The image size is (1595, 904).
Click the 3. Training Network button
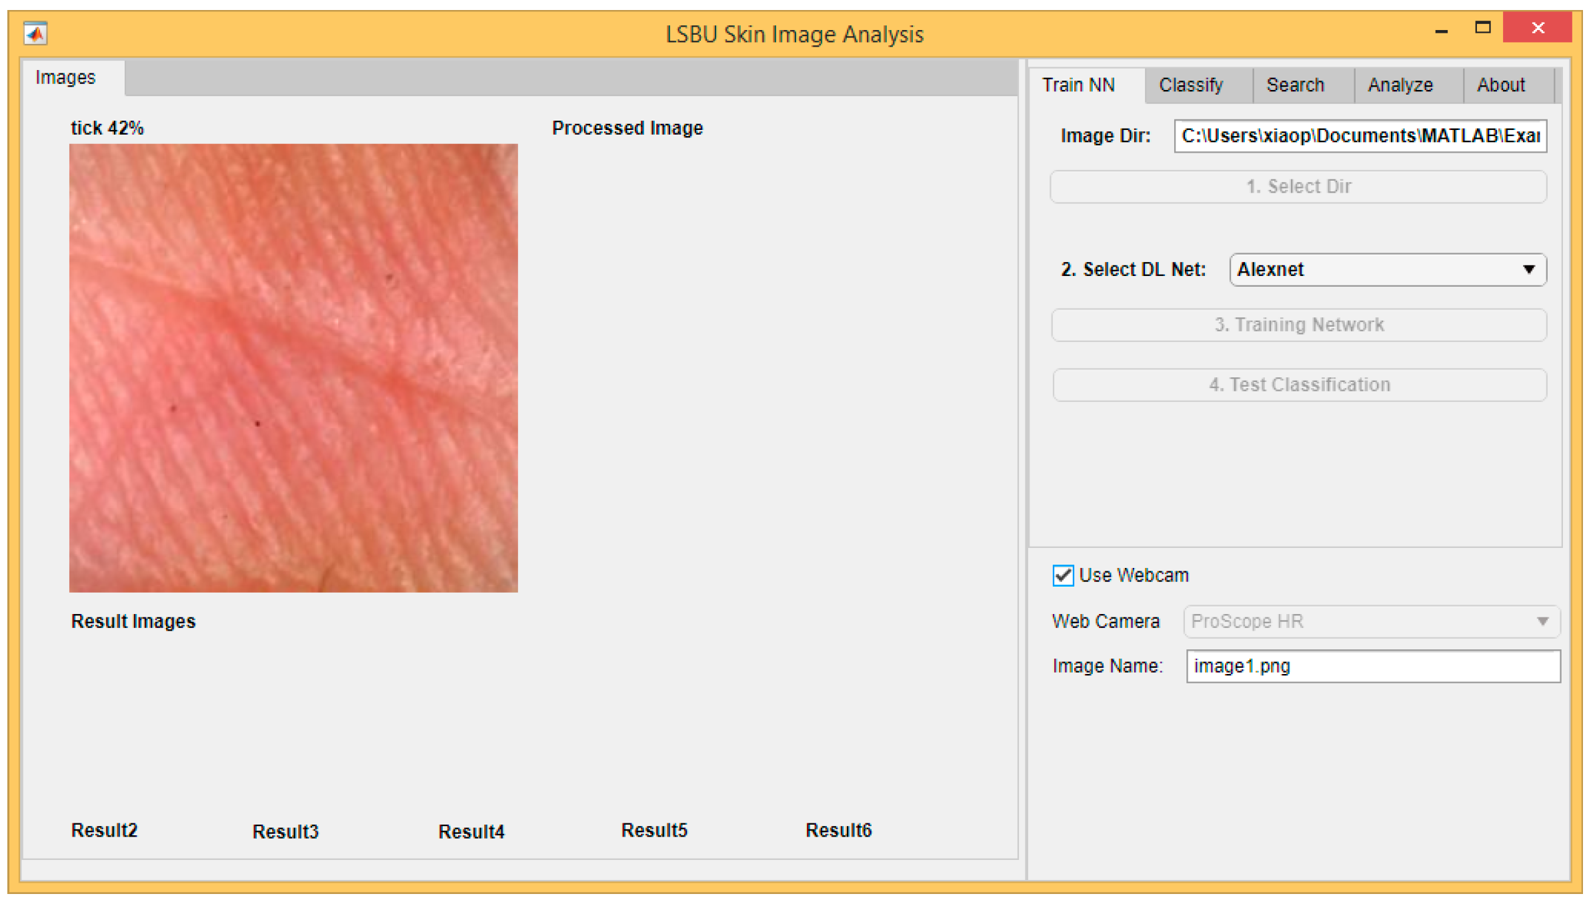click(x=1298, y=325)
